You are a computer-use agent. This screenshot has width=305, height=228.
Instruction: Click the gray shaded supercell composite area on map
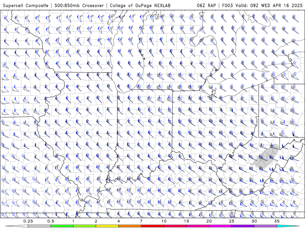tap(265, 156)
